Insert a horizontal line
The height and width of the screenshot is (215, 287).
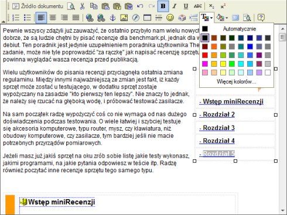(x=159, y=18)
